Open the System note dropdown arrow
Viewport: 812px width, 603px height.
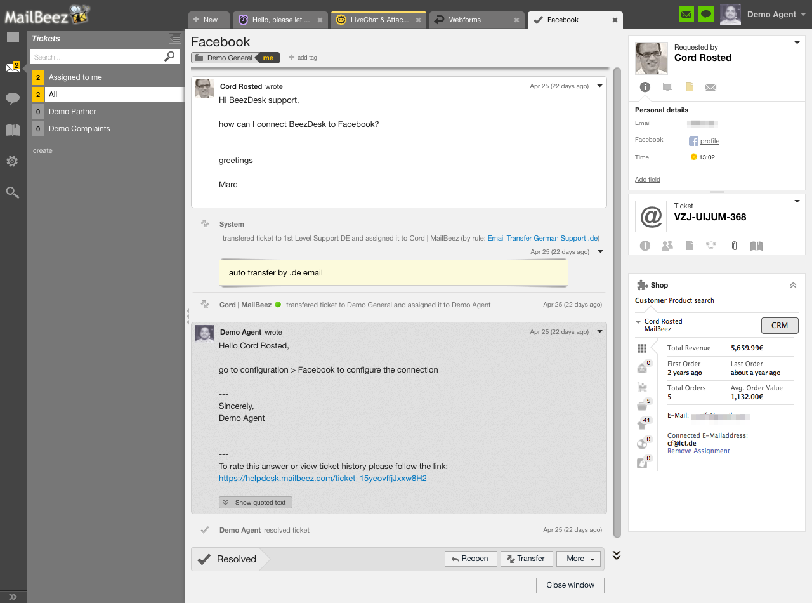coord(600,252)
